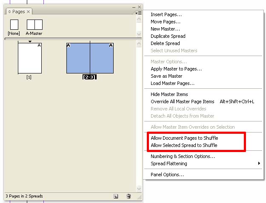The width and height of the screenshot is (266, 203).
Task: Click pages section scroll up arrow
Action: tap(139, 44)
